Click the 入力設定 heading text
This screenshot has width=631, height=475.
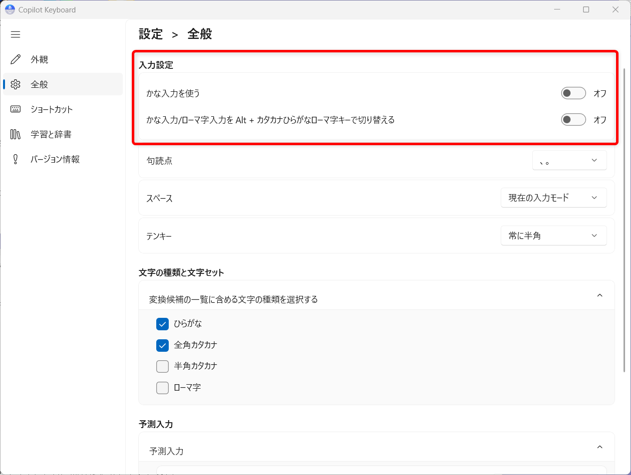156,65
